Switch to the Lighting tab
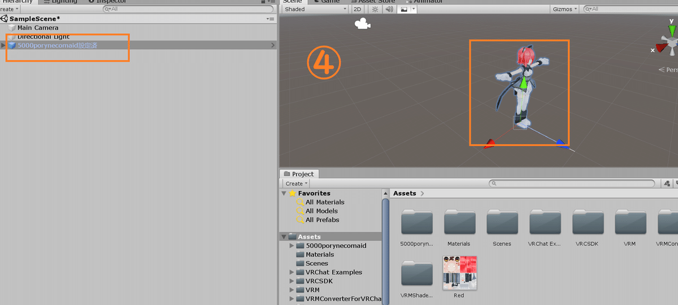This screenshot has width=678, height=305. pos(60,2)
